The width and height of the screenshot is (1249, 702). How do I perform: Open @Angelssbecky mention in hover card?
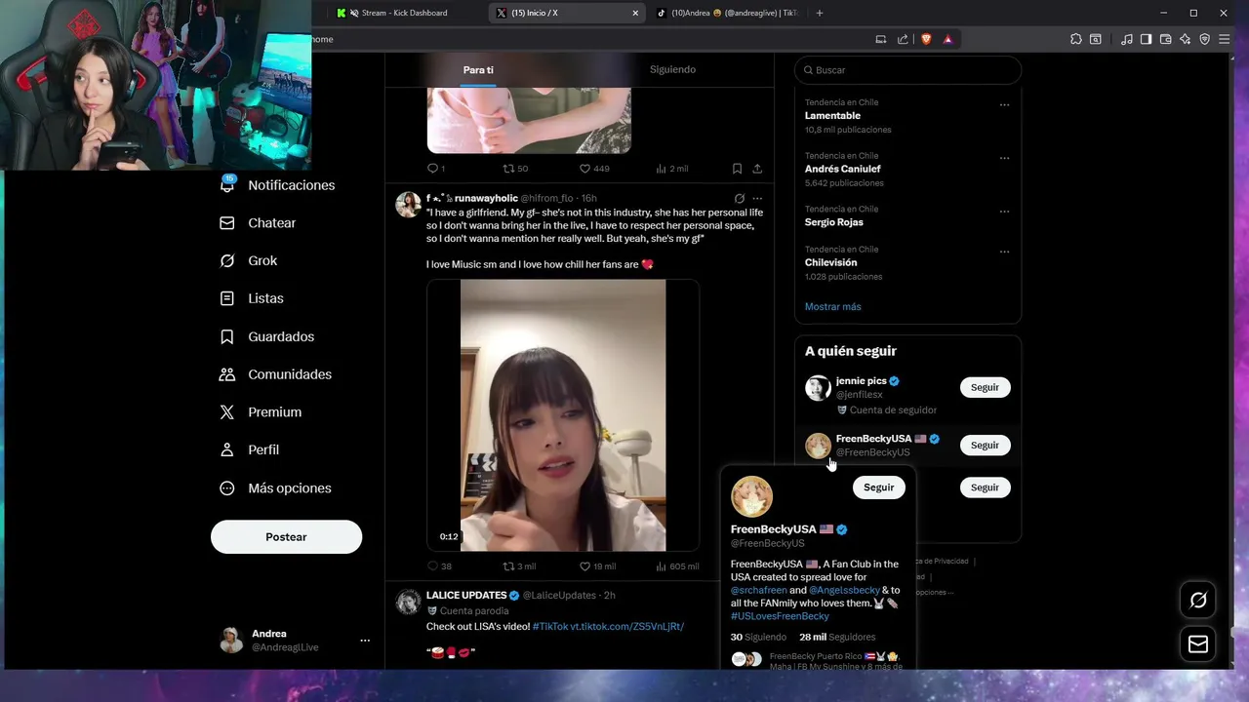click(x=844, y=591)
